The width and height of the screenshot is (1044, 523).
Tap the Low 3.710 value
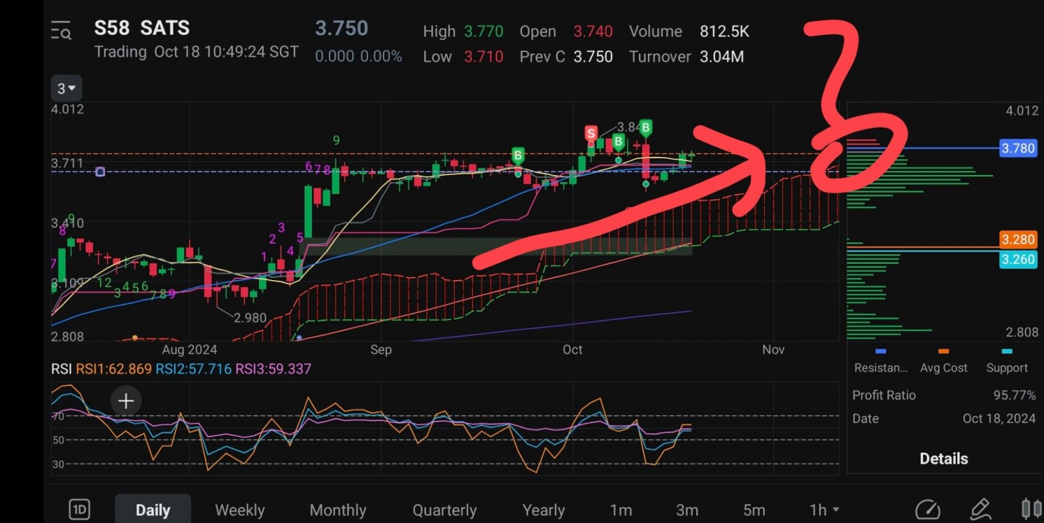484,57
